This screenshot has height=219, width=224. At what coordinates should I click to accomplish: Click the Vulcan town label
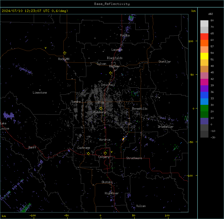point(141,206)
